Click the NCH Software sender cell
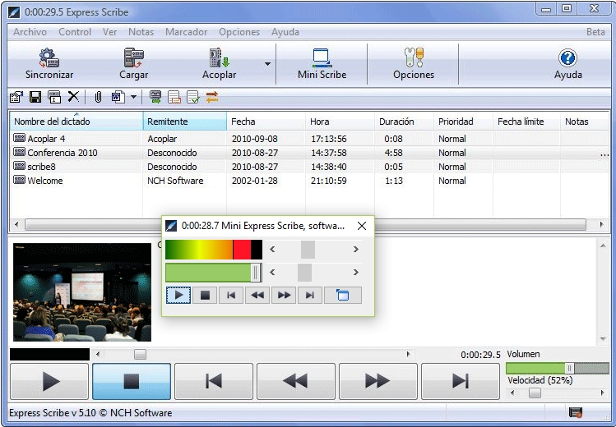The image size is (616, 427). pyautogui.click(x=175, y=181)
